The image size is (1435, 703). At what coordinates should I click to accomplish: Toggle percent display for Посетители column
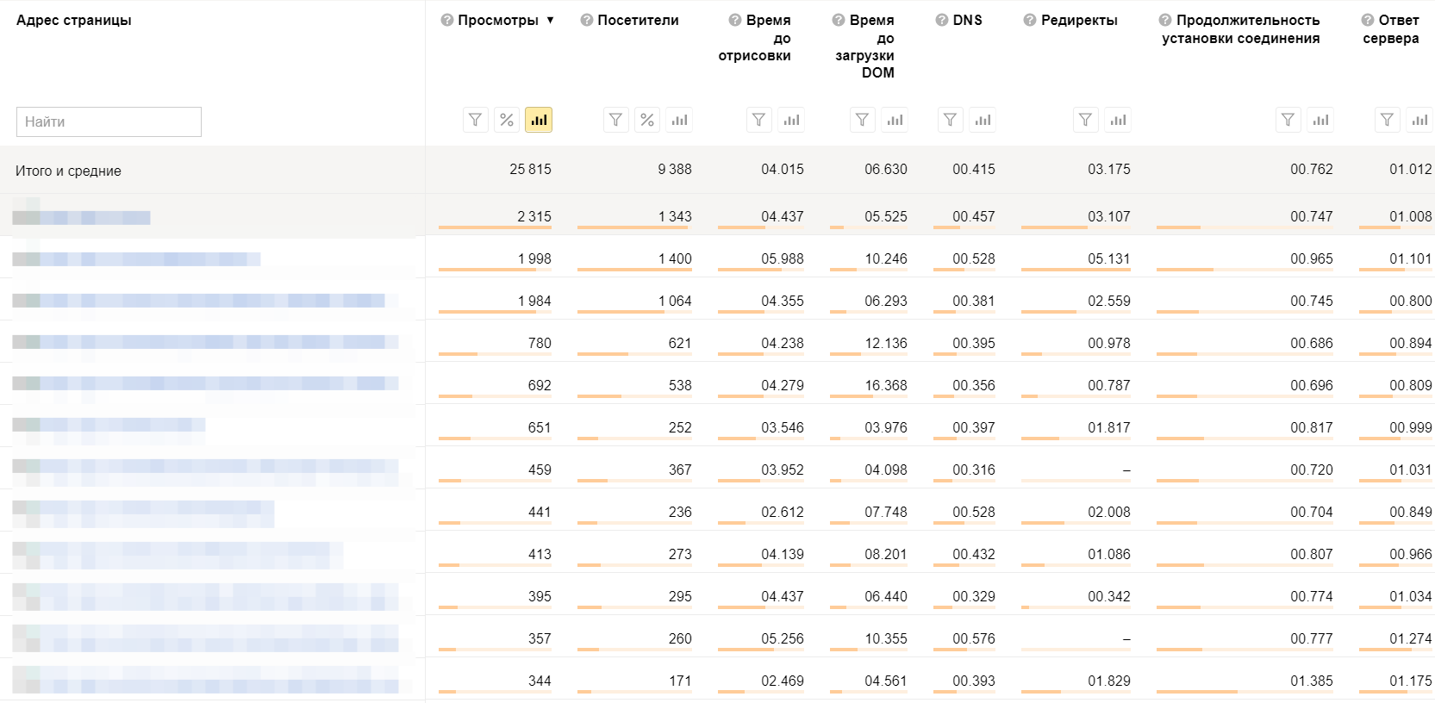click(647, 120)
